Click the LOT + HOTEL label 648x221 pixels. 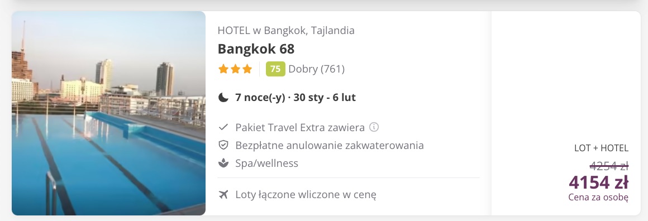[601, 148]
